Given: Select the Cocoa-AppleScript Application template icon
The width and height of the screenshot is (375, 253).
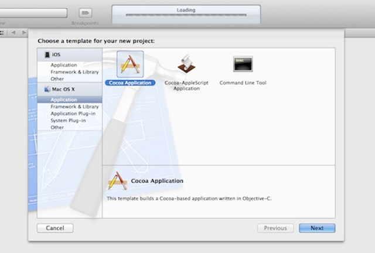Looking at the screenshot, I should (x=186, y=64).
